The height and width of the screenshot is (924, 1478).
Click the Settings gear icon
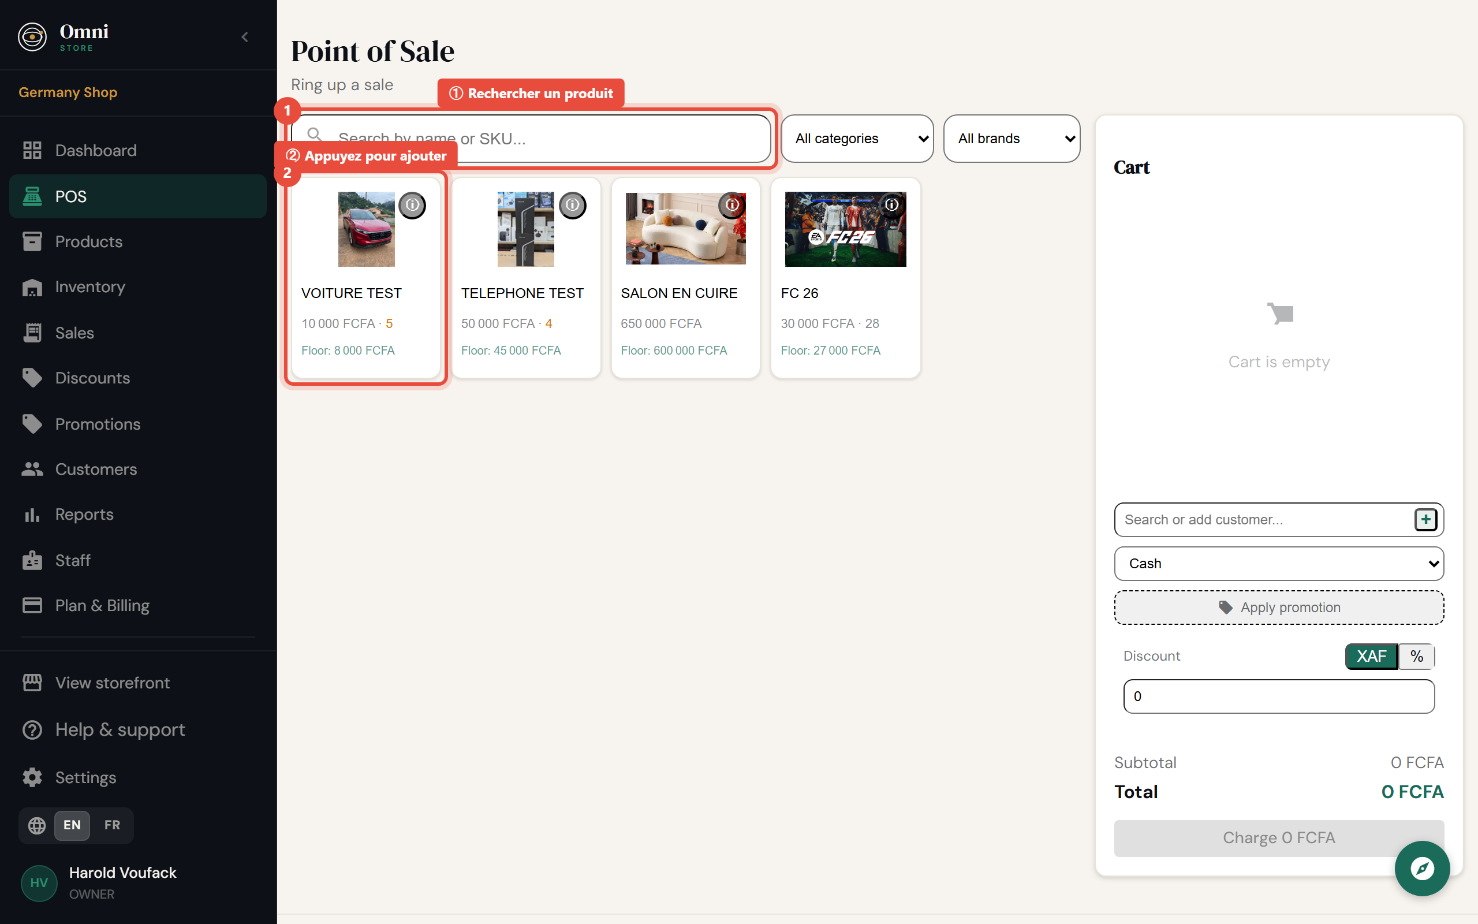32,777
